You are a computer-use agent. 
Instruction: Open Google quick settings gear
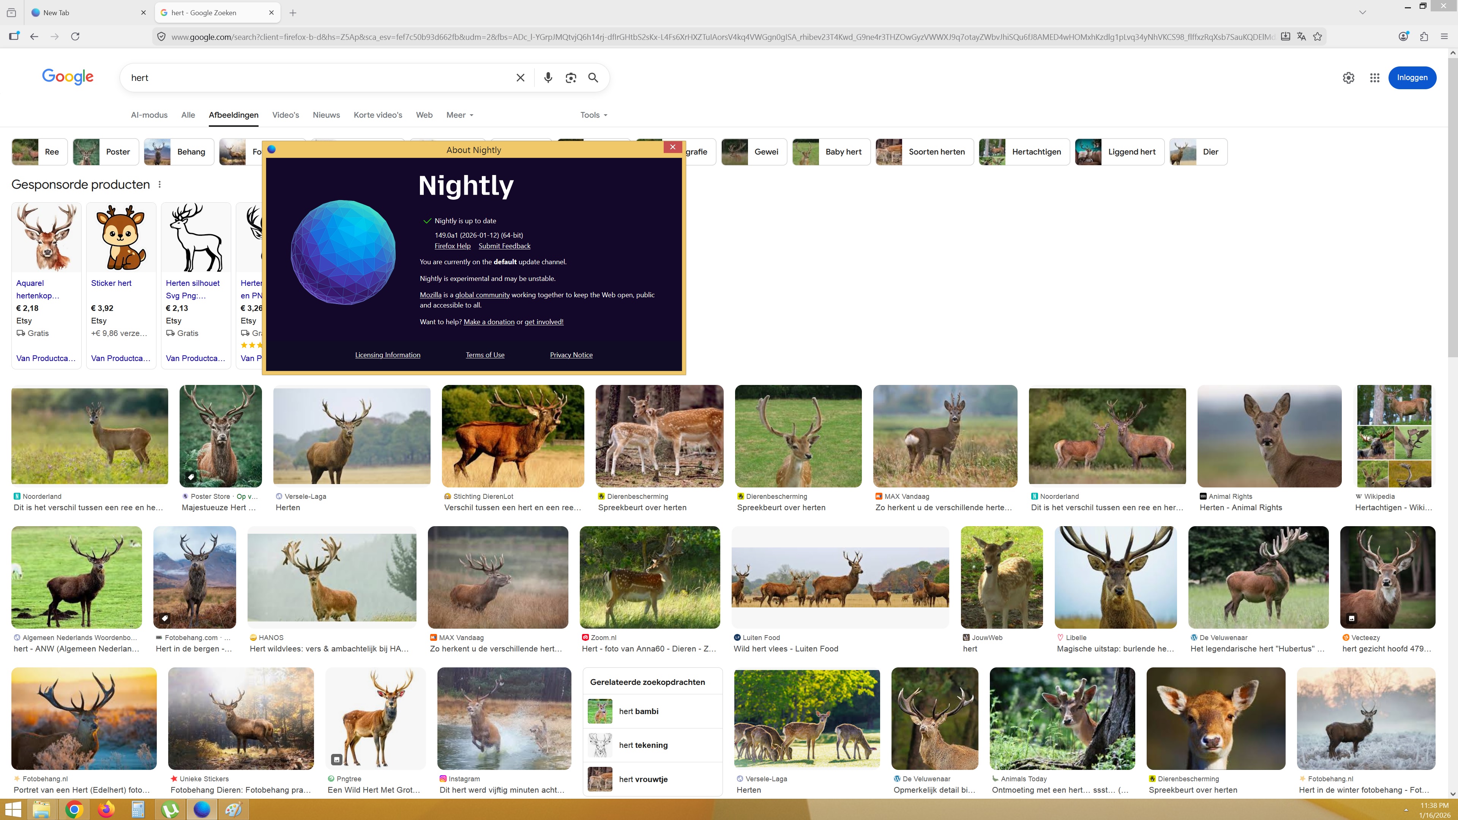click(1348, 77)
